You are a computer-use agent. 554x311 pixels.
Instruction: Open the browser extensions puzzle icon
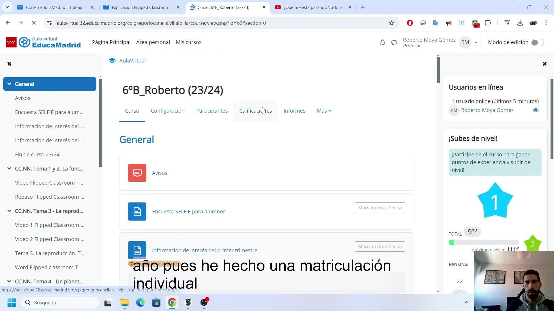point(488,23)
